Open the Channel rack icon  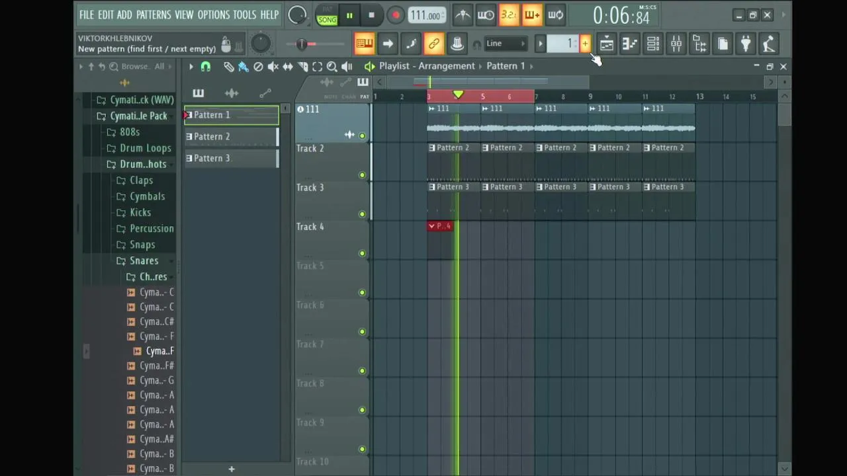click(x=652, y=44)
